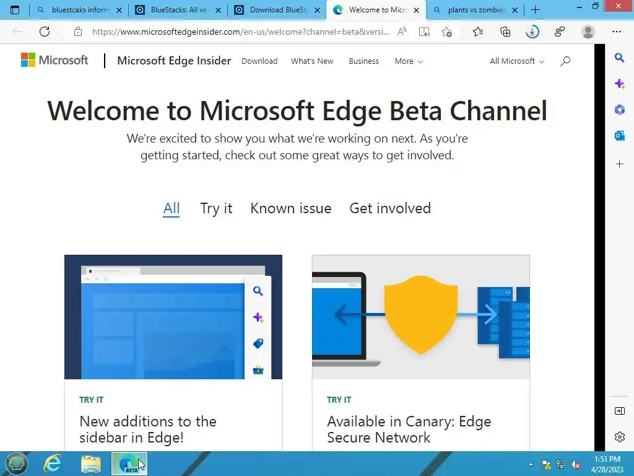Screen dimensions: 634x476
Task: Hide the sidebar using bottom panel icon
Action: click(x=619, y=411)
